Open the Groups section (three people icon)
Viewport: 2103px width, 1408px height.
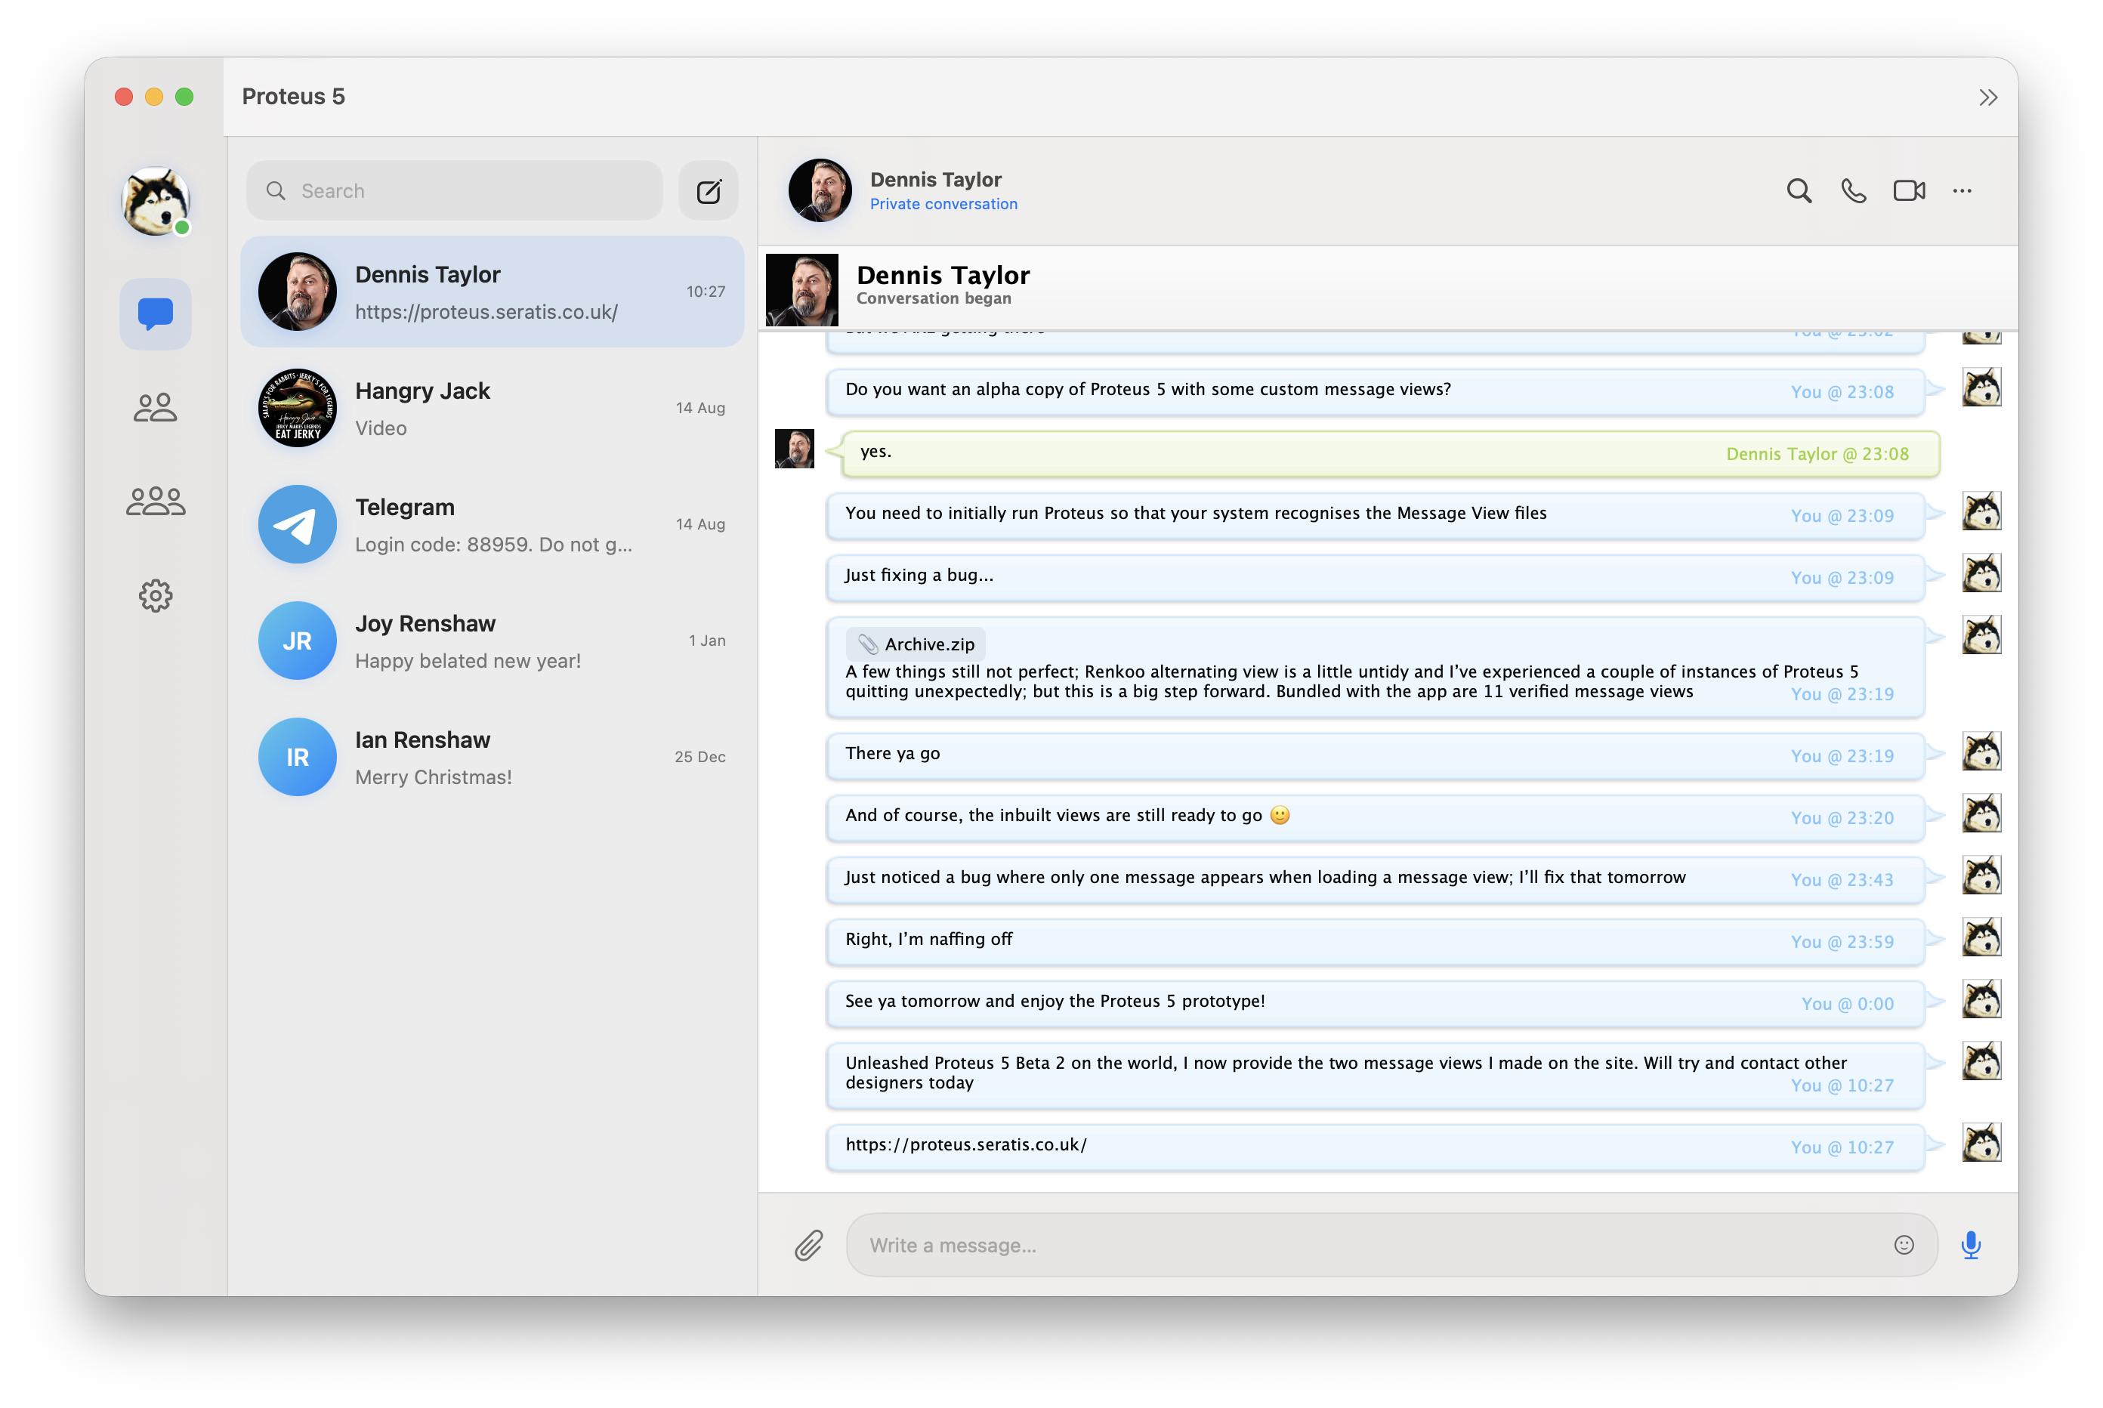156,501
